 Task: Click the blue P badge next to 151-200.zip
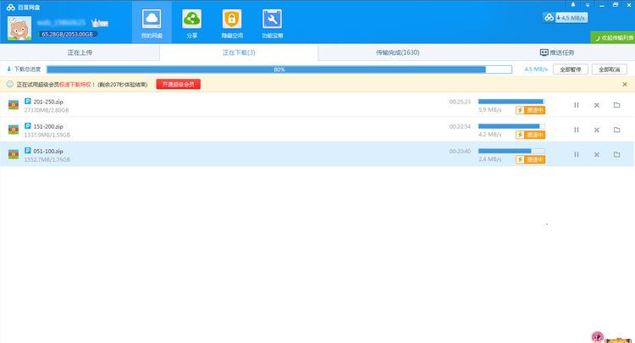pos(28,126)
